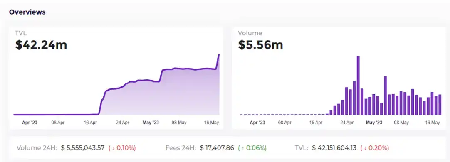Select the 24 Apr label on the Volume axis

347,123
